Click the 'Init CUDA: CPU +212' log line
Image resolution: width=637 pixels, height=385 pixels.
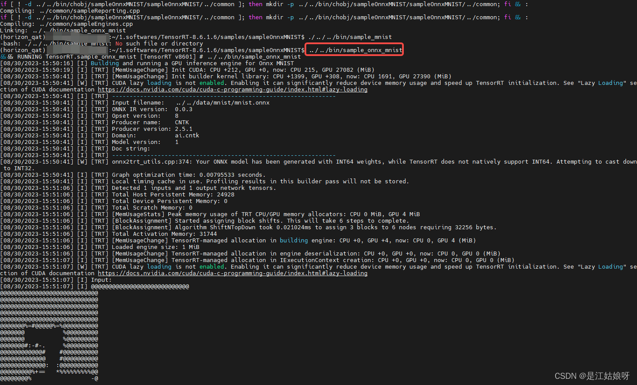[x=187, y=70]
